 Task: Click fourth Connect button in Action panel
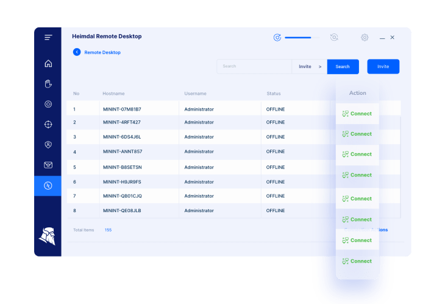click(357, 175)
